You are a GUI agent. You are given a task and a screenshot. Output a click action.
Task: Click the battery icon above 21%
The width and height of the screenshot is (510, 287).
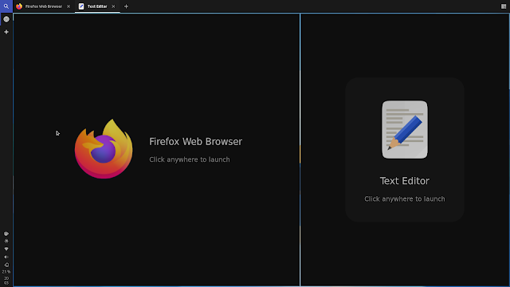click(x=6, y=265)
